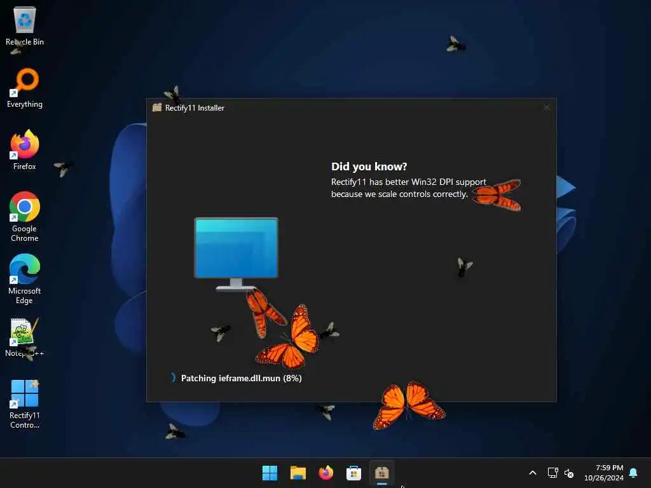Click the 'Rectify11 Installer' window title text
This screenshot has width=651, height=488.
(x=195, y=108)
